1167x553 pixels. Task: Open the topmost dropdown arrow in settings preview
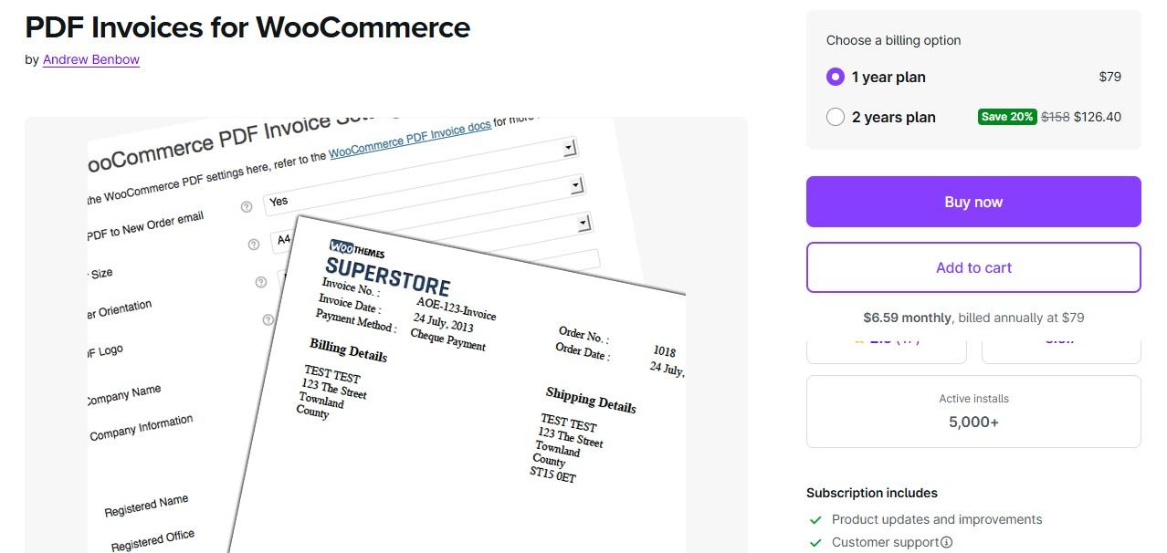[569, 147]
